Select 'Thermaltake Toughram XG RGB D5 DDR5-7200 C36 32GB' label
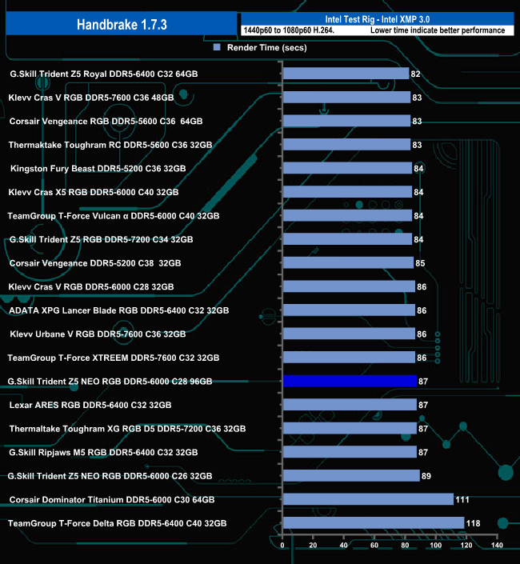Image resolution: width=520 pixels, height=564 pixels. (x=127, y=429)
